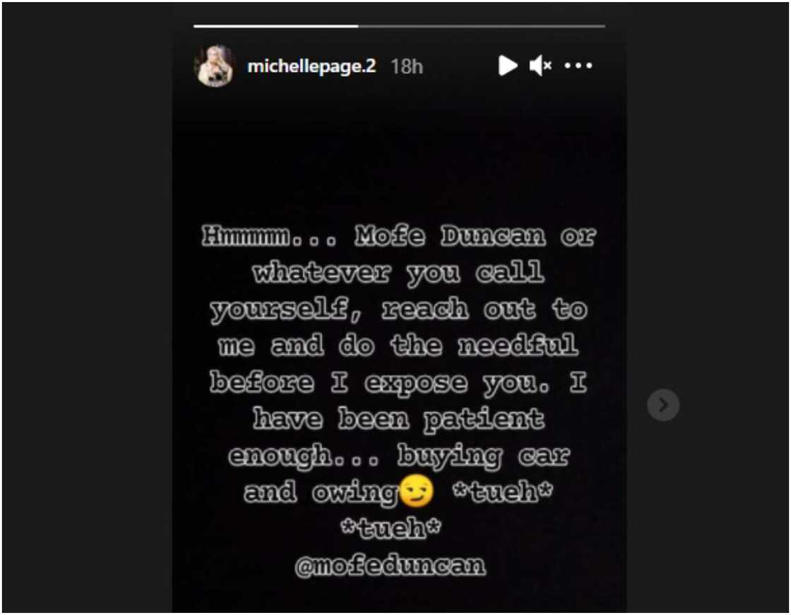Click the "before I expose you. I" line
The image size is (791, 615).
[x=399, y=383]
